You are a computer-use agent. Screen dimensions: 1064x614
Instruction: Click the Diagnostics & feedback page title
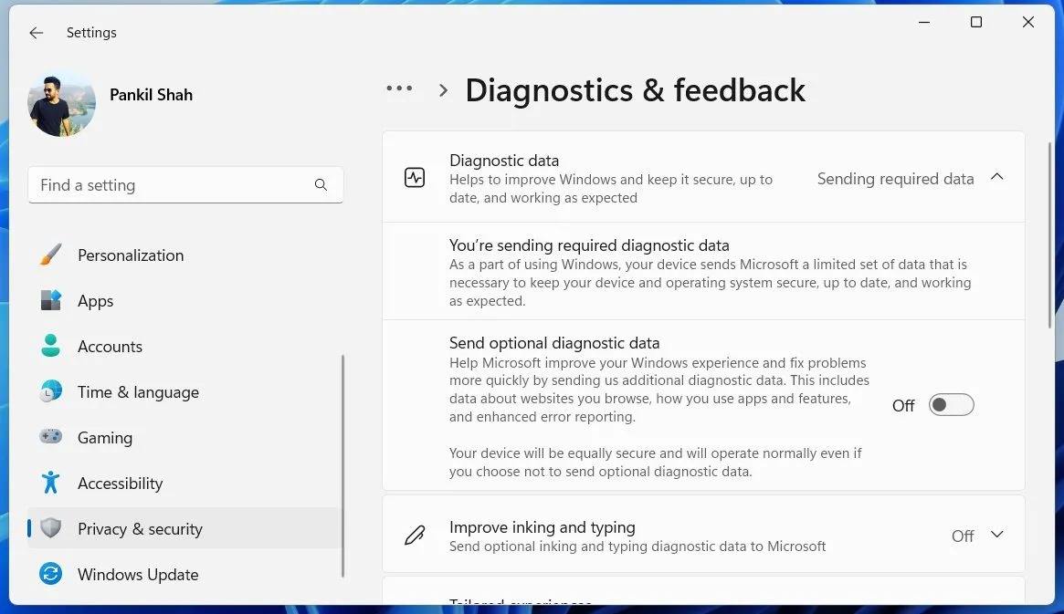(635, 90)
